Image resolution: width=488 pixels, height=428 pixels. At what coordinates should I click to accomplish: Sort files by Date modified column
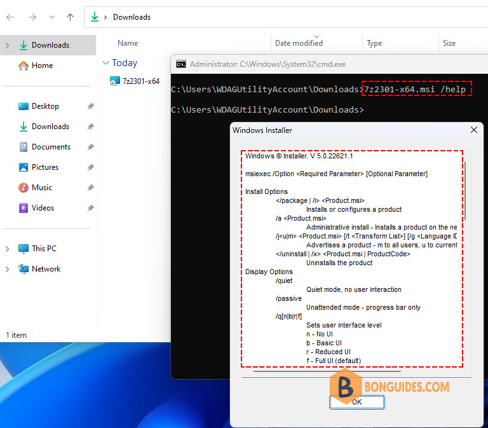299,43
